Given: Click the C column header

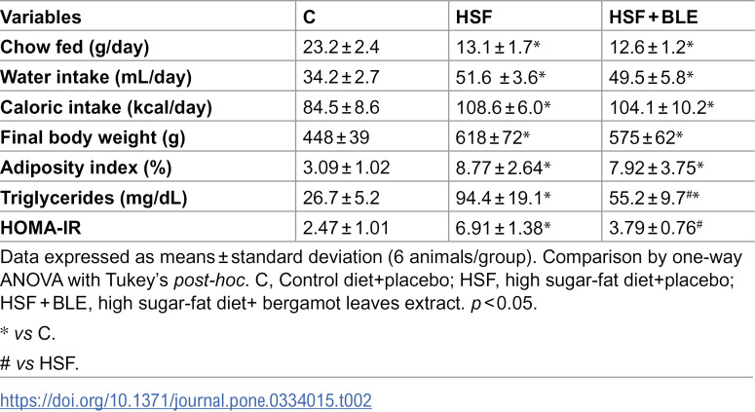Looking at the screenshot, I should (x=309, y=18).
